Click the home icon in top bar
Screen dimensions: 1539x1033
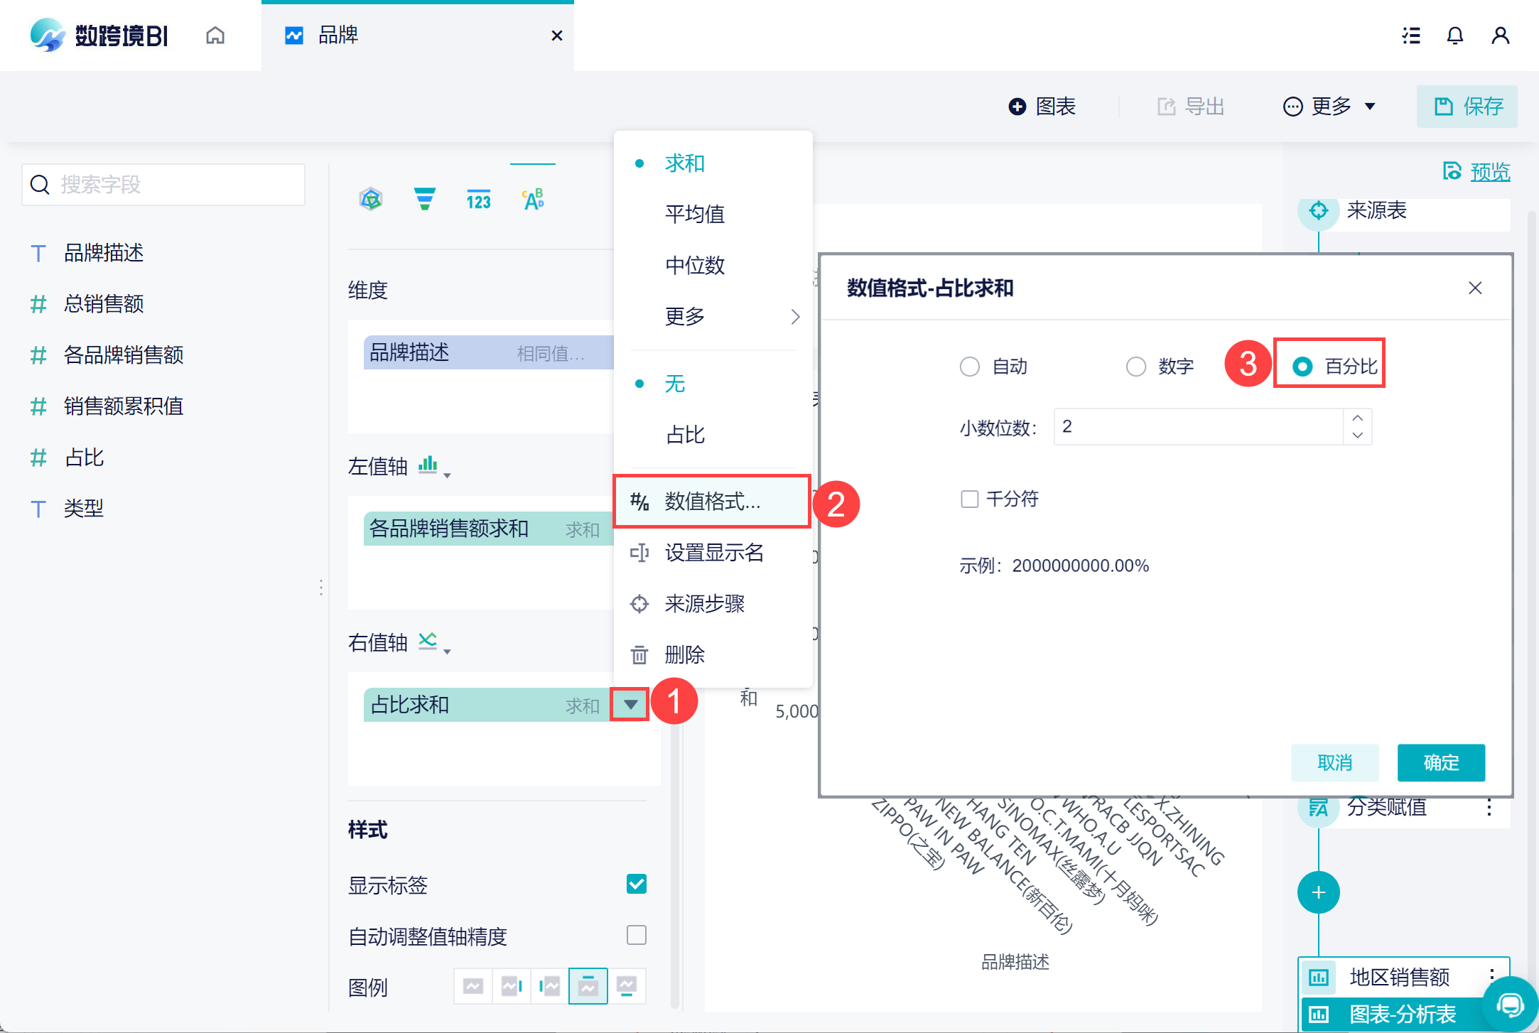coord(215,36)
